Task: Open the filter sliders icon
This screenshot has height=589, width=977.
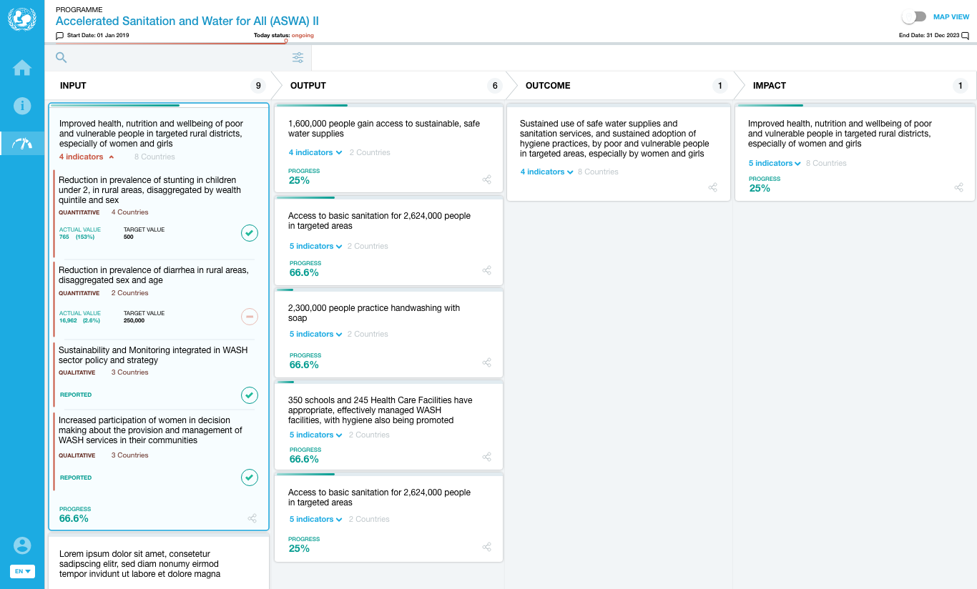Action: (298, 58)
